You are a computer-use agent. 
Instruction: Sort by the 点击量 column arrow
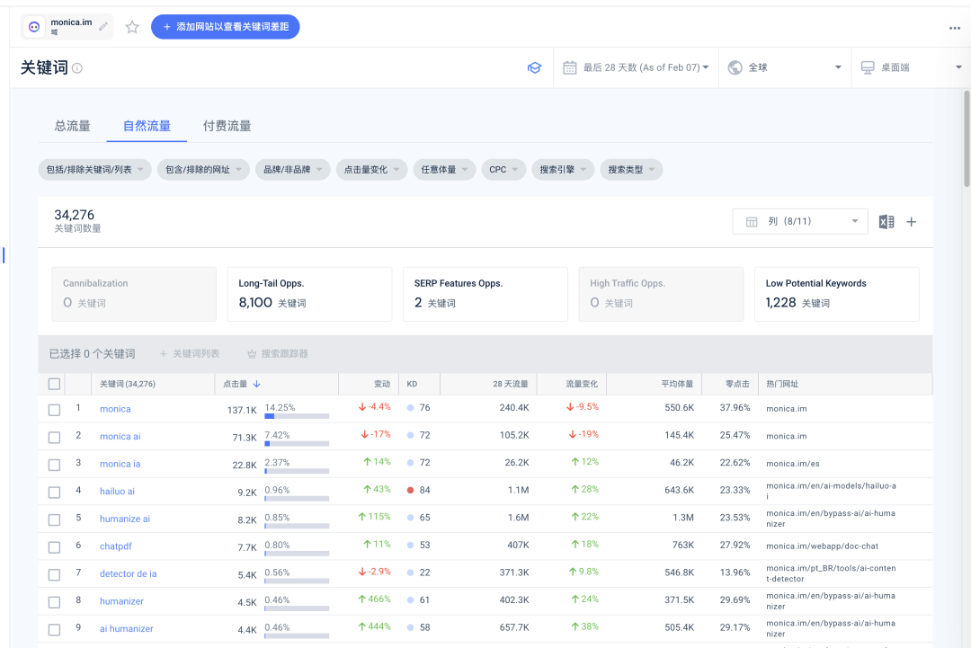click(256, 384)
